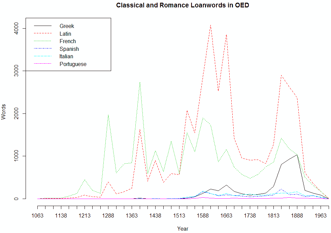The image size is (331, 233).
Task: Click the 2000 tick on the y-axis
Action: (x=18, y=113)
